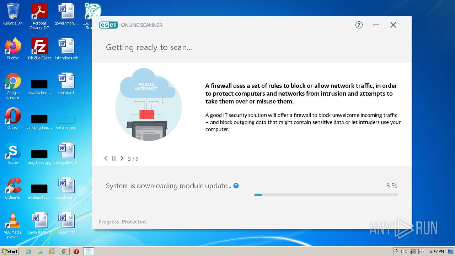Image resolution: width=455 pixels, height=256 pixels.
Task: Click the '5 %' progress value
Action: 392,186
